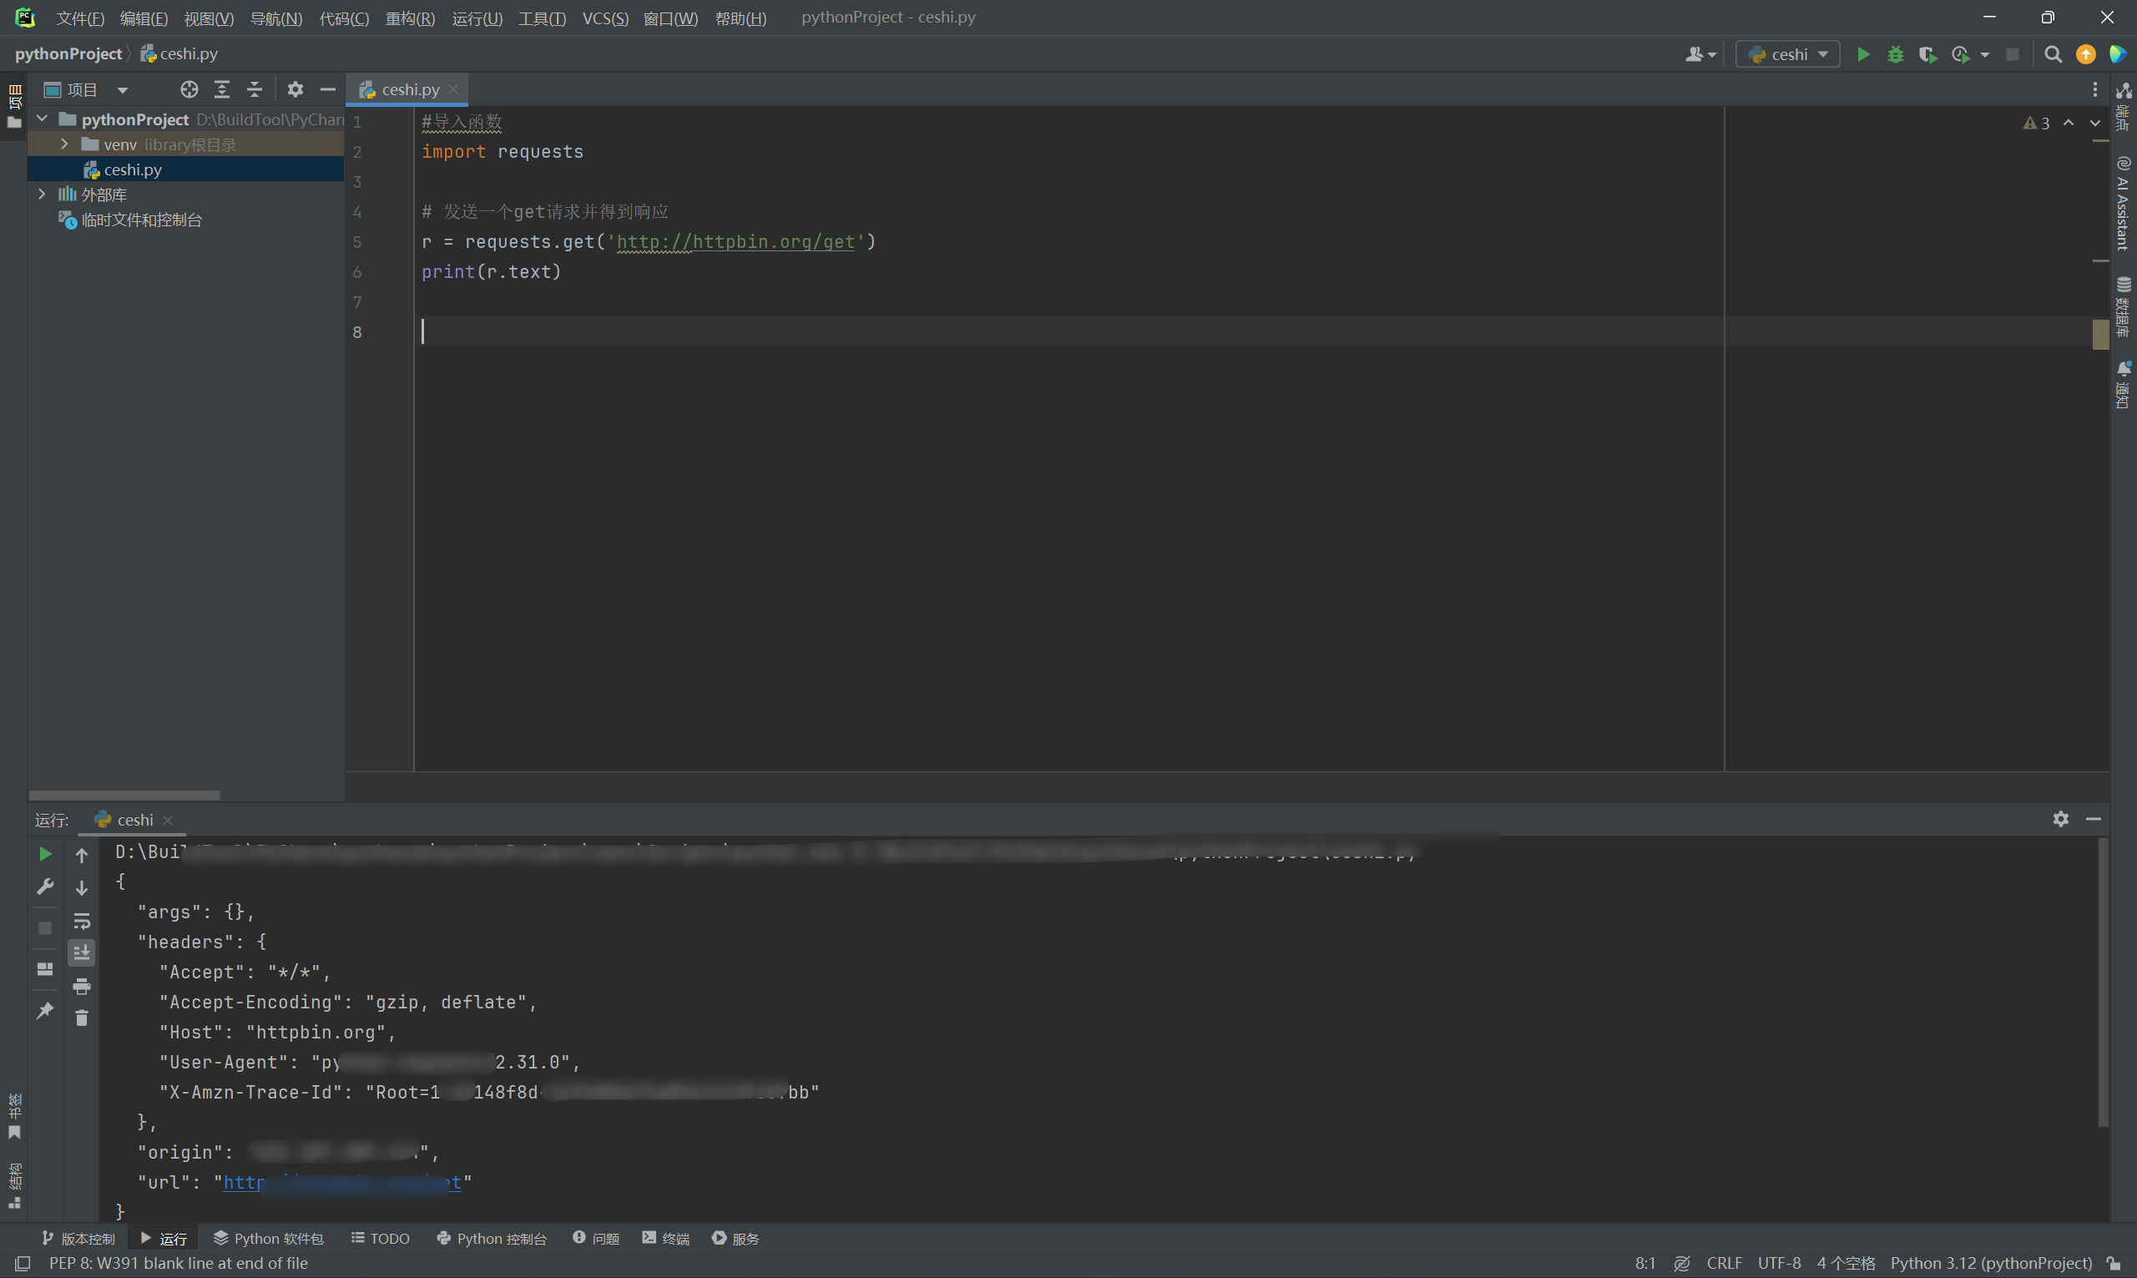Image resolution: width=2137 pixels, height=1278 pixels.
Task: Open the Notifications side panel (通知)
Action: coord(2123,384)
